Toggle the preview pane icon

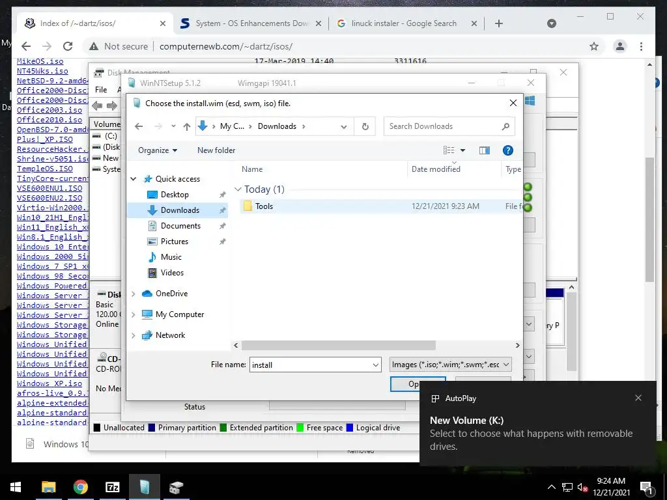(x=484, y=150)
